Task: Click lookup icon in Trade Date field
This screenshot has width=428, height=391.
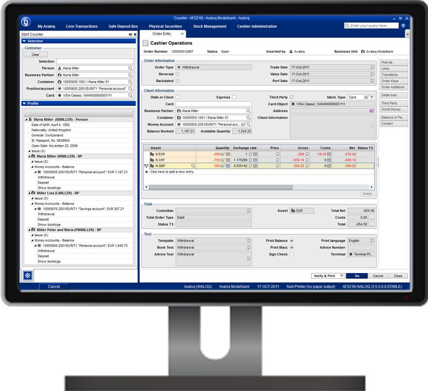Action: pos(372,67)
